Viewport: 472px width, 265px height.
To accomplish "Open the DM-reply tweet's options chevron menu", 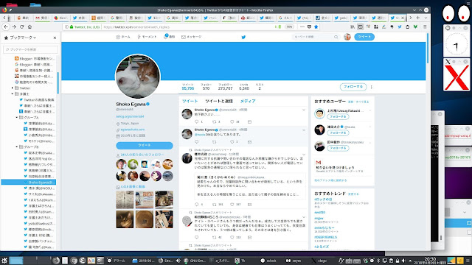I will point(304,130).
